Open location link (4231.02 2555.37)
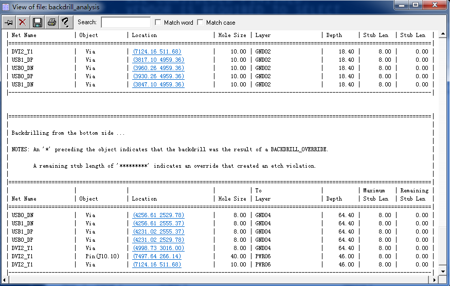 coord(158,231)
